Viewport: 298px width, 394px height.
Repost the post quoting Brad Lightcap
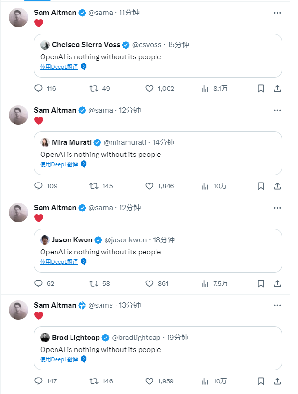pos(94,381)
